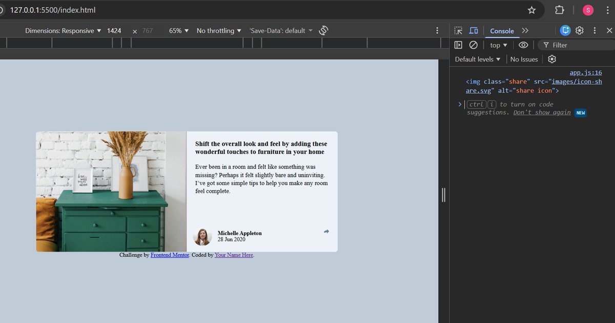Open the Your Name Here link
Screen dimensions: 615x323
click(234, 255)
